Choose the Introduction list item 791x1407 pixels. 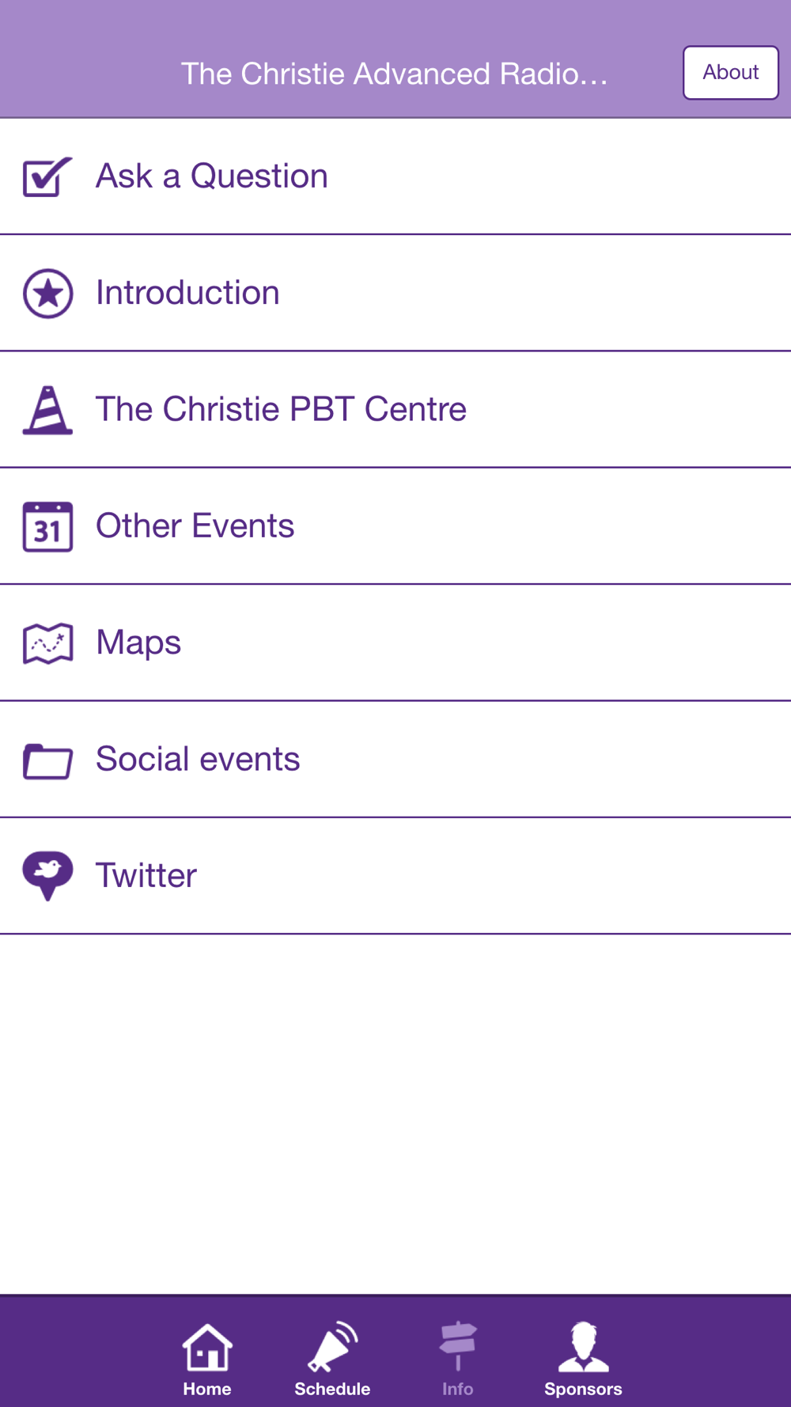pyautogui.click(x=395, y=294)
